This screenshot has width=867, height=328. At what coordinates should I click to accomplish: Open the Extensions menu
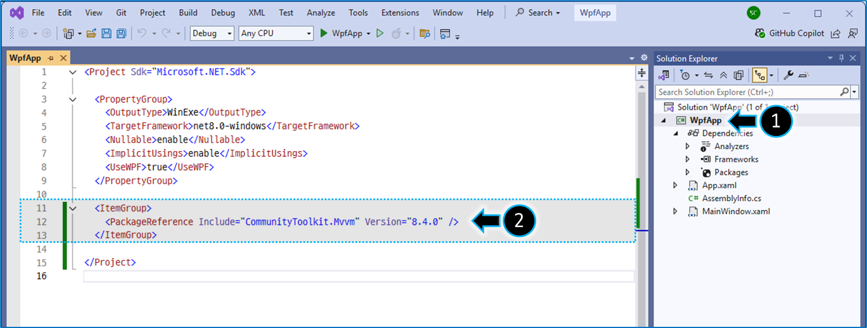click(400, 13)
